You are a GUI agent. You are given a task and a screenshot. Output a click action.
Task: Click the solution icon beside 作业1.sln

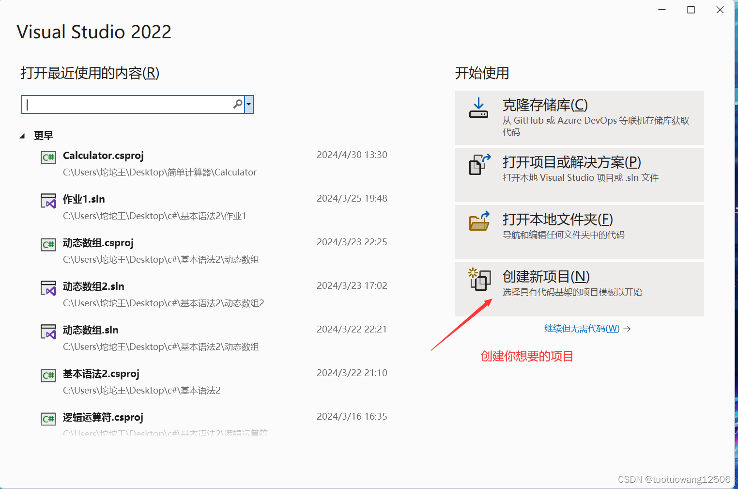click(48, 201)
